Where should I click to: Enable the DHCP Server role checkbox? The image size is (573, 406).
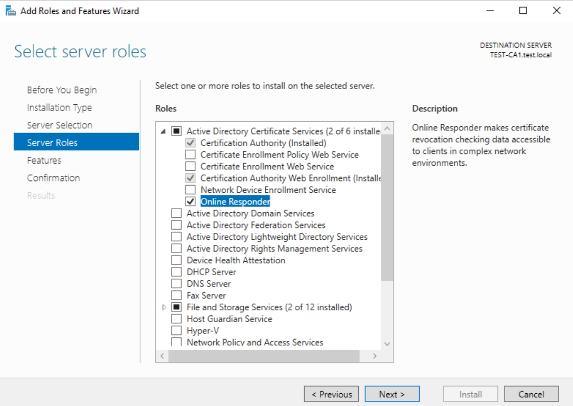176,272
